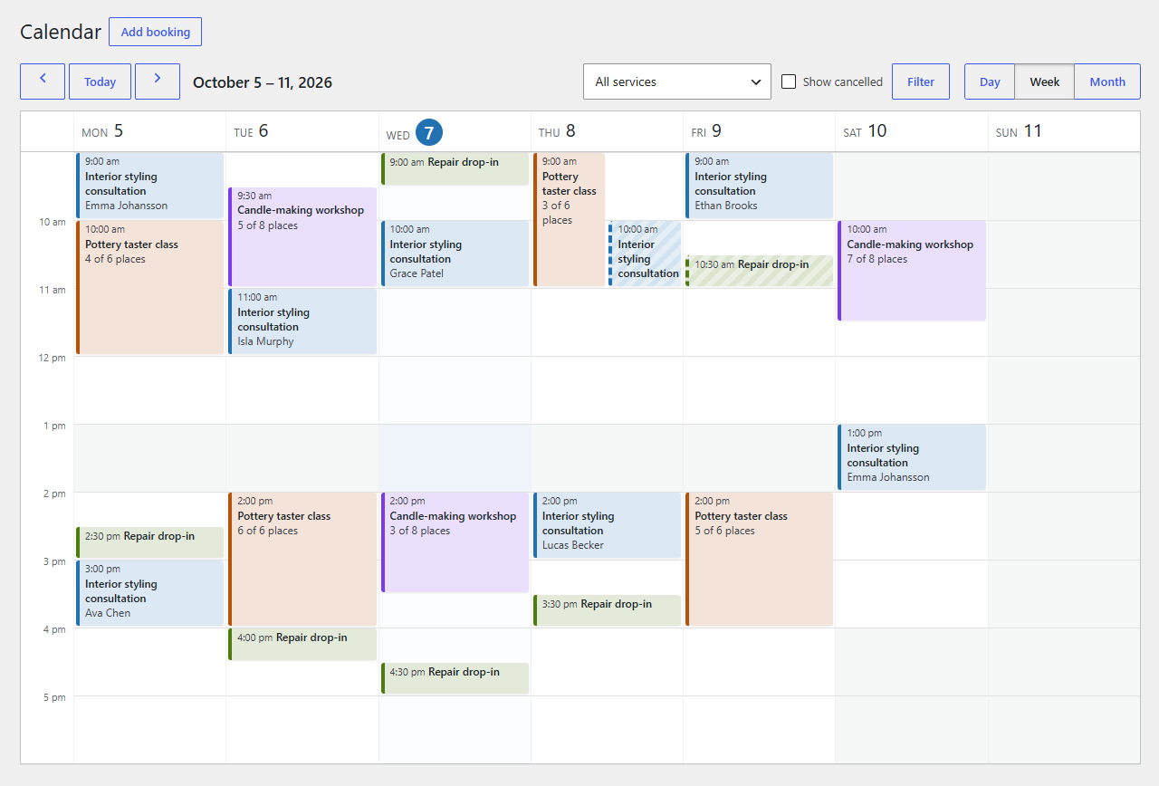Click the Calendar page heading
Viewport: 1159px width, 786px height.
point(61,32)
